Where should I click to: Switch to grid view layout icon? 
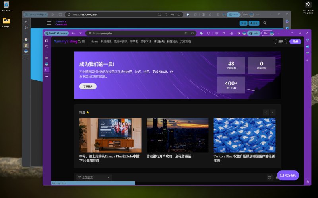tap(270, 177)
